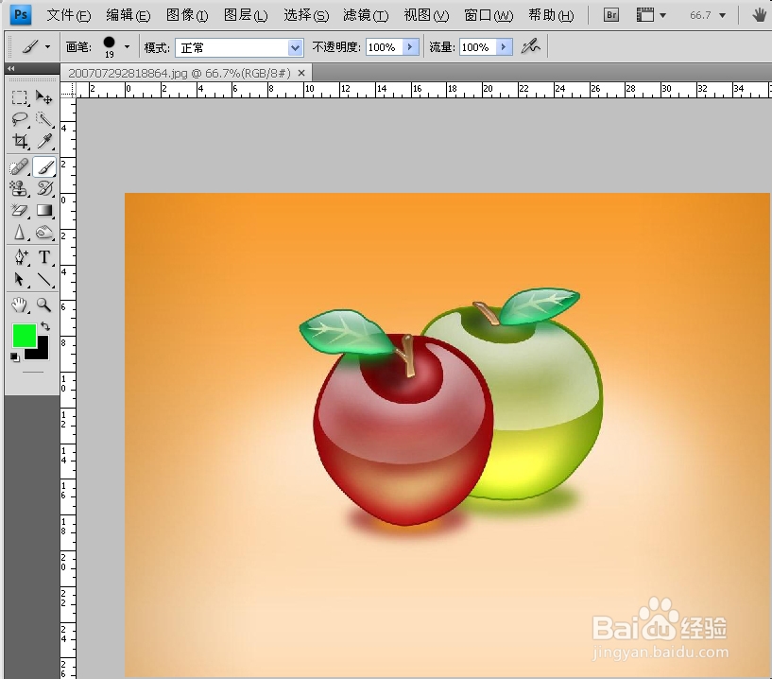This screenshot has height=679, width=772.
Task: Select the Sponge/Dodge tool
Action: [44, 232]
